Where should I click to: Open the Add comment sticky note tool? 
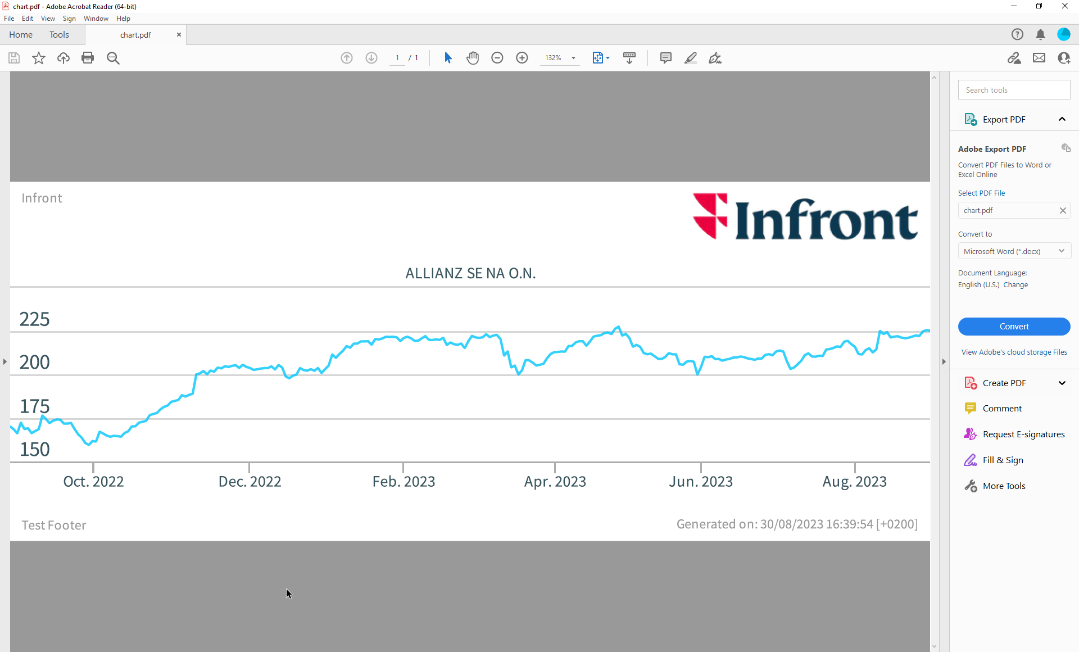(x=666, y=58)
